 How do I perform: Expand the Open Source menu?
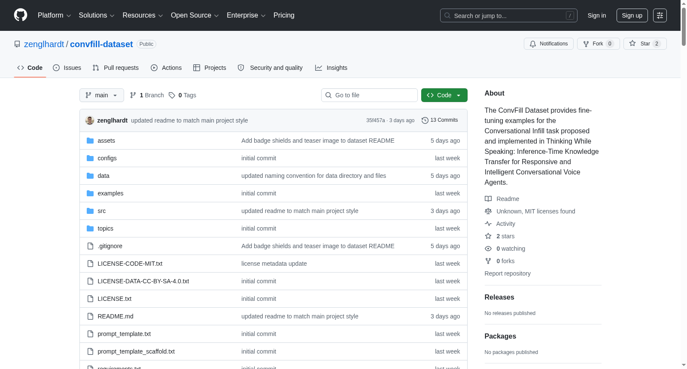click(x=195, y=15)
